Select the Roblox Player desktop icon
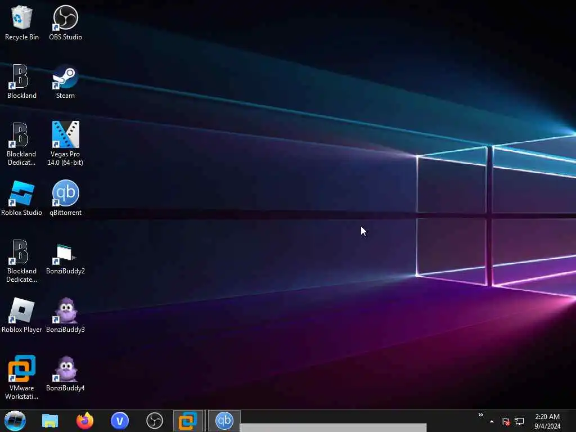 click(22, 316)
